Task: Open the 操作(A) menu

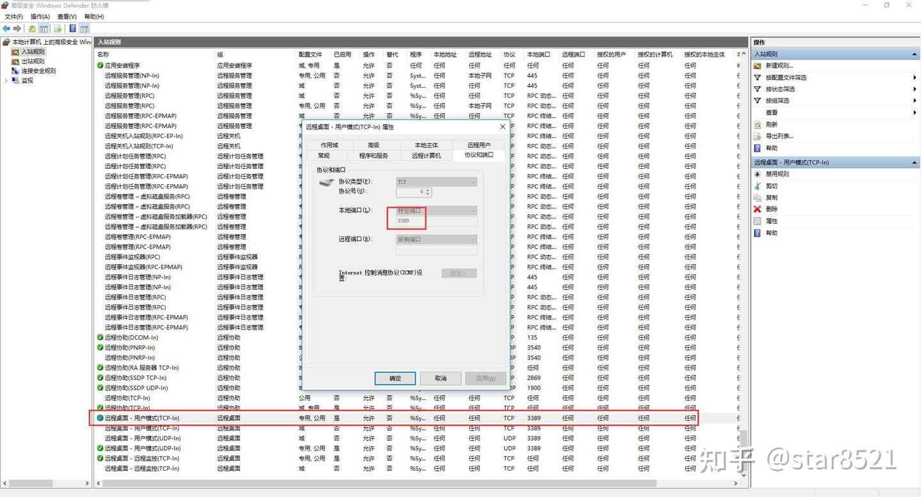Action: 40,17
